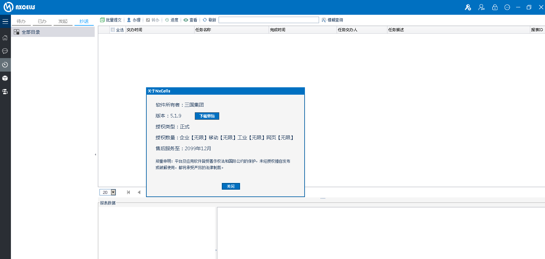This screenshot has height=259, width=545.
Task: Click the lock icon in title bar
Action: (495, 7)
